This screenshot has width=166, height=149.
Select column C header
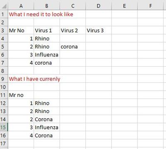tap(73, 6)
